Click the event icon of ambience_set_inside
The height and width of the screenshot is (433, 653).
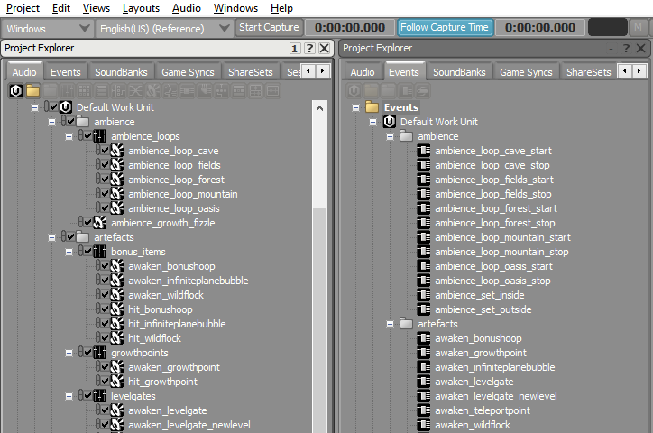coord(424,295)
